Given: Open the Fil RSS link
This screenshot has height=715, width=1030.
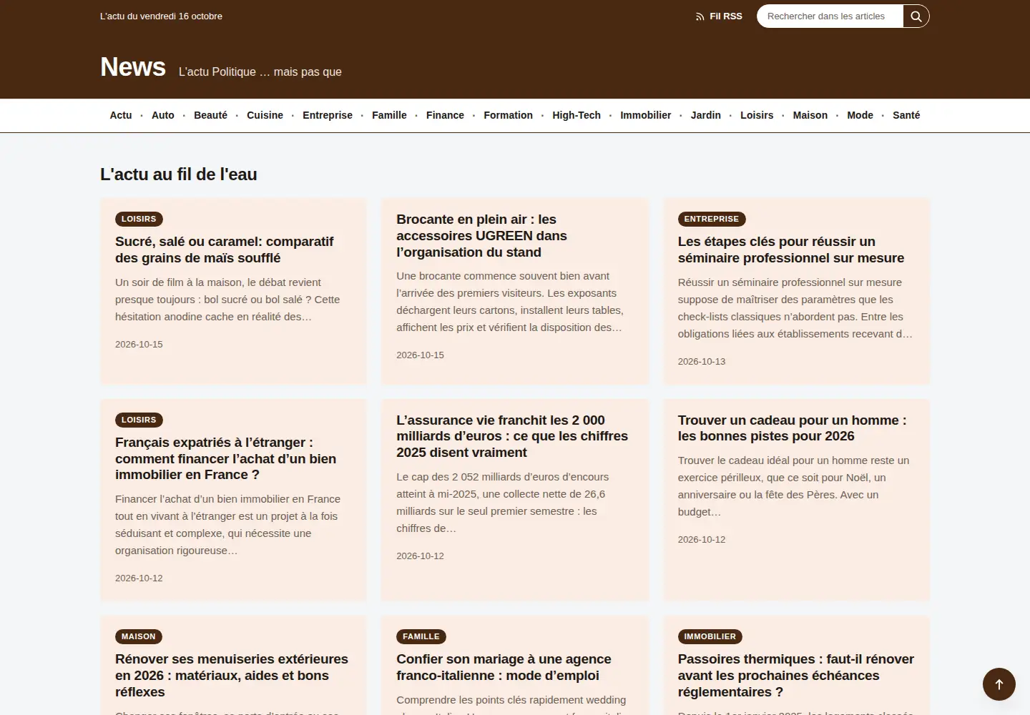Looking at the screenshot, I should pyautogui.click(x=719, y=16).
